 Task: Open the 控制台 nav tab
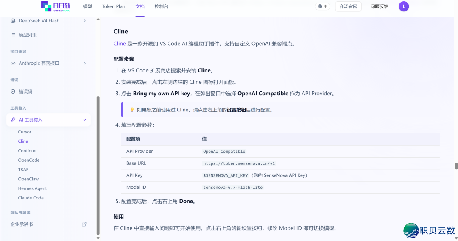[x=161, y=6]
